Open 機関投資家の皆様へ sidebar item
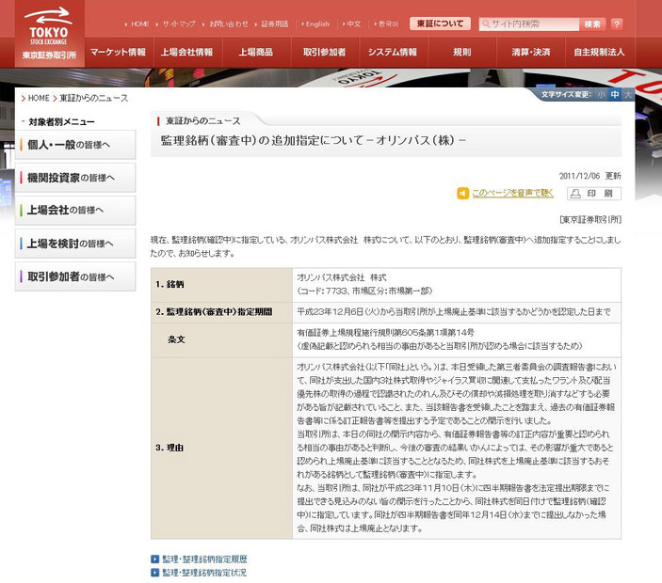The image size is (662, 583). coord(75,178)
